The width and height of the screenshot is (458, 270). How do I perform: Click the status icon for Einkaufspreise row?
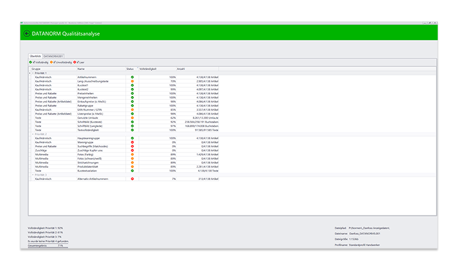point(133,102)
